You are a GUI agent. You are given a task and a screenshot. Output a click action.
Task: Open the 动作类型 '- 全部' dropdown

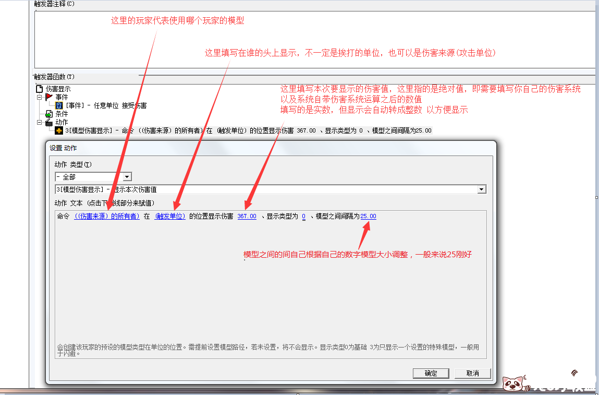coord(127,177)
